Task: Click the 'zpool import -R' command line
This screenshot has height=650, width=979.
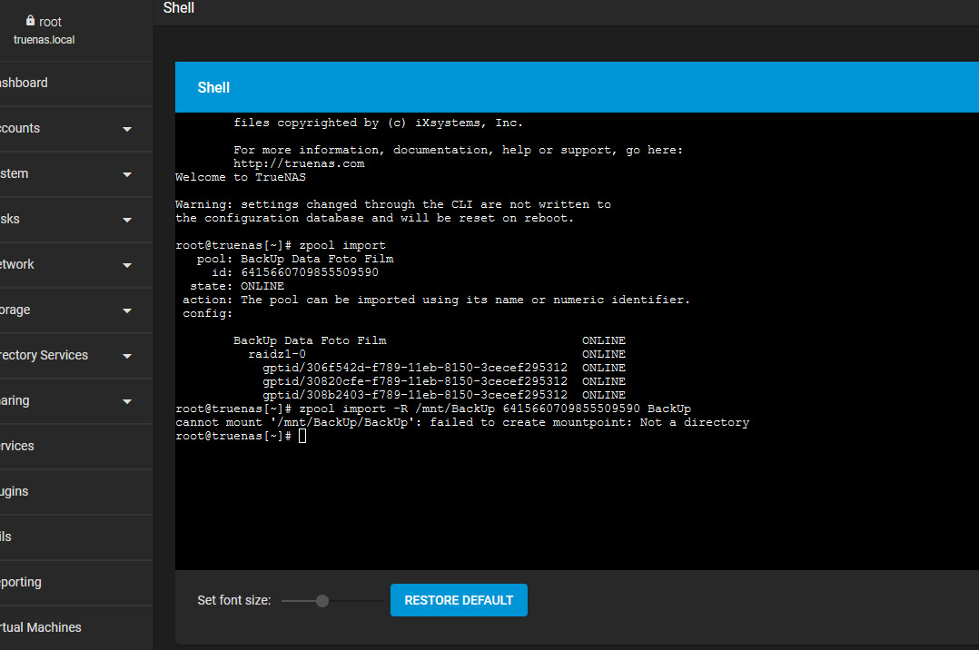Action: click(433, 409)
